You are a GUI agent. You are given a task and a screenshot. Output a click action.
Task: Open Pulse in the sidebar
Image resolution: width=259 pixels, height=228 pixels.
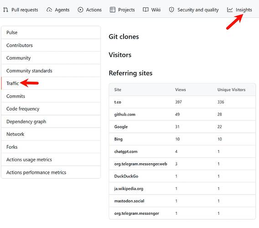[x=51, y=32]
